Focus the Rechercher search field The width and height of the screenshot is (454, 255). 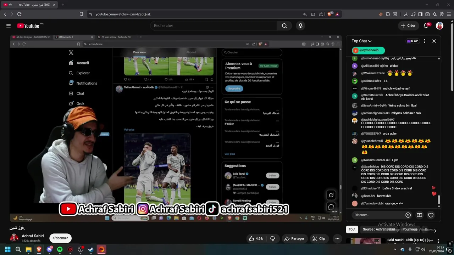(214, 25)
